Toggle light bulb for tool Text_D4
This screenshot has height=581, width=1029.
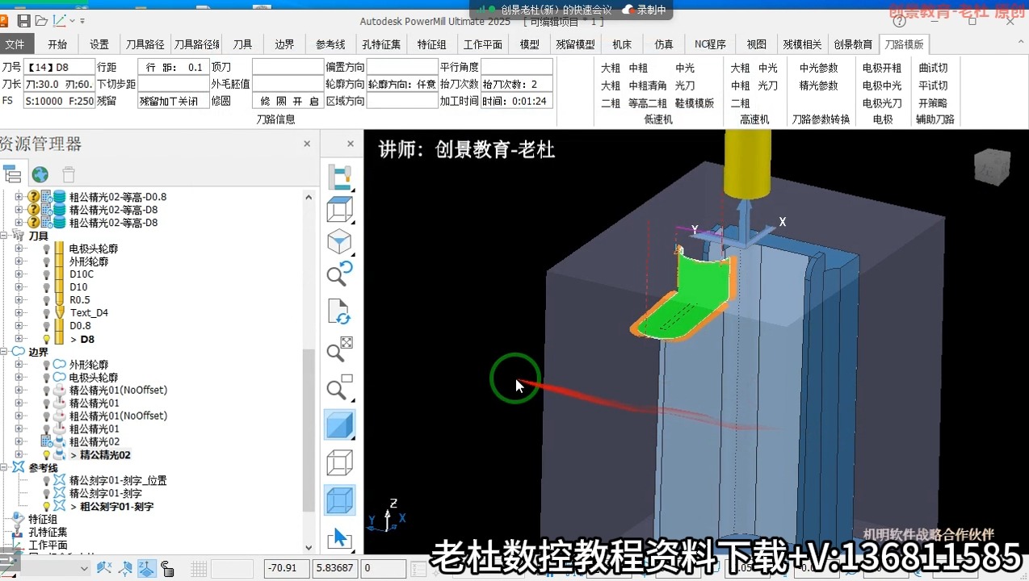[46, 313]
